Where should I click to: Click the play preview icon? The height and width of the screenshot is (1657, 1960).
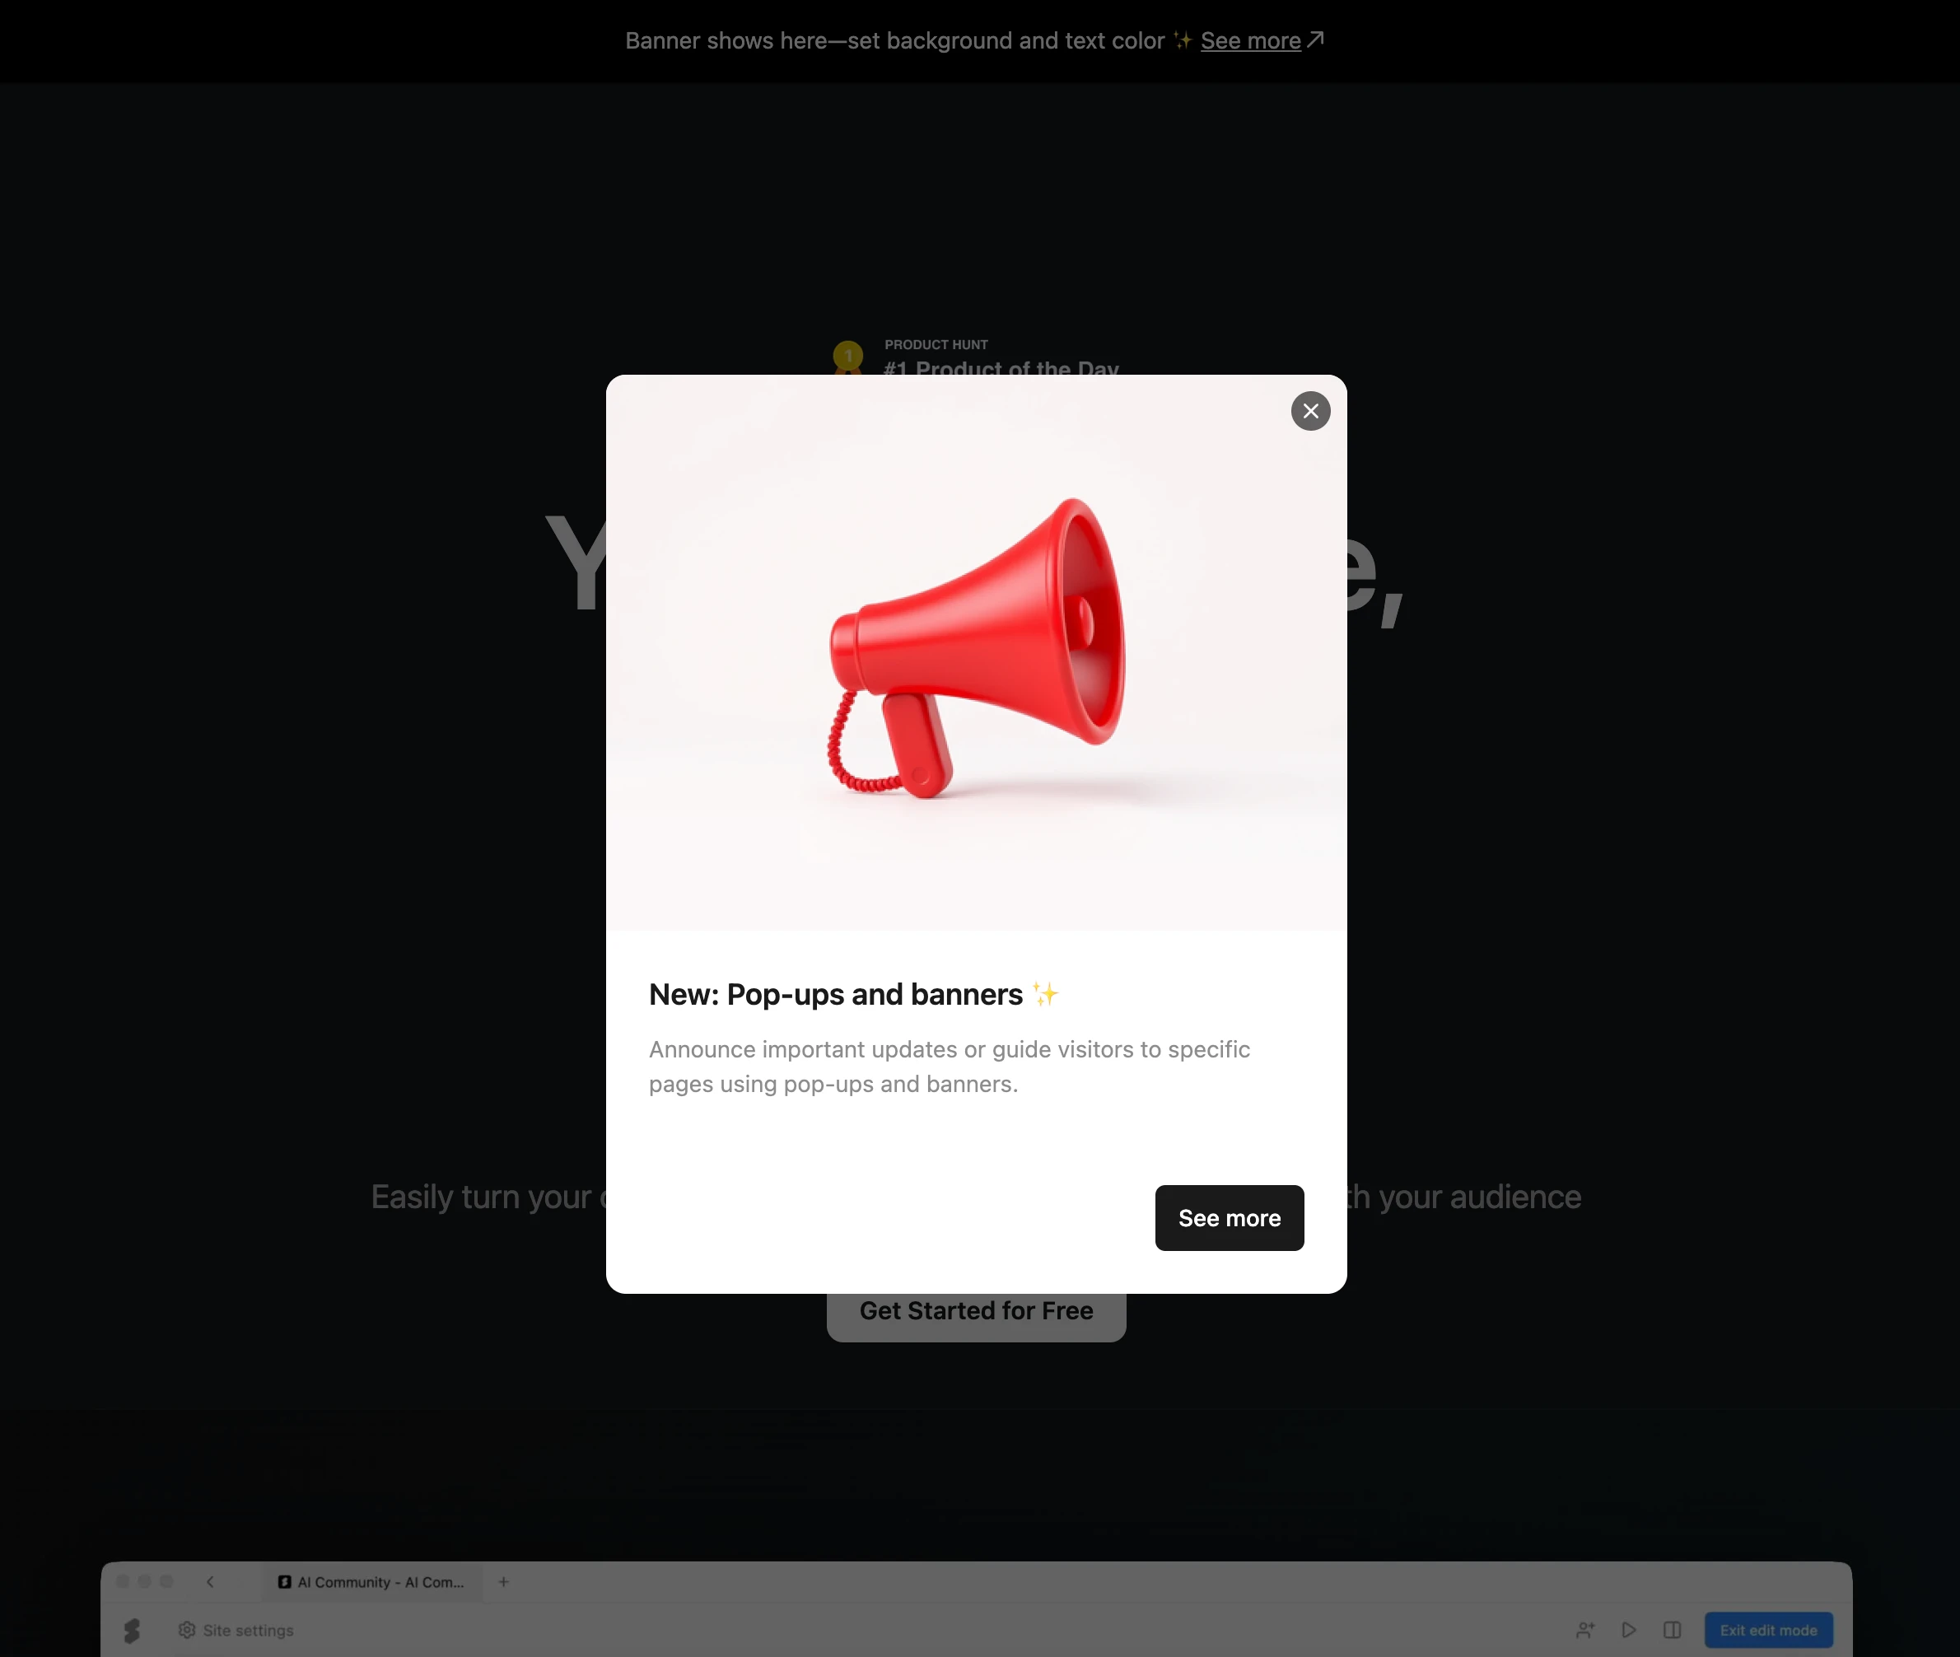1628,1630
